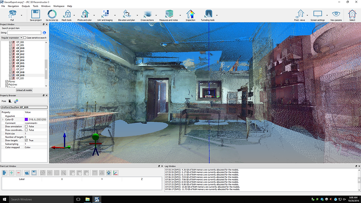Switch to the Full toolbar mode icon
Image resolution: width=361 pixels, height=203 pixels.
(12, 14)
